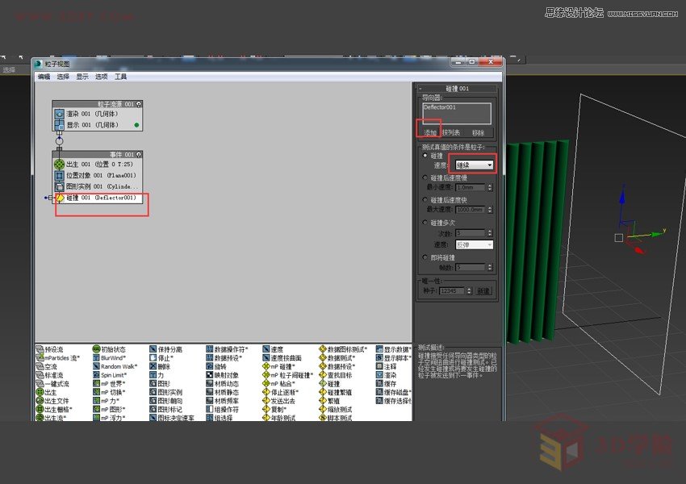The height and width of the screenshot is (484, 686).
Task: Open the 反弹 dropdown under 碰撞多次
Action: 475,244
